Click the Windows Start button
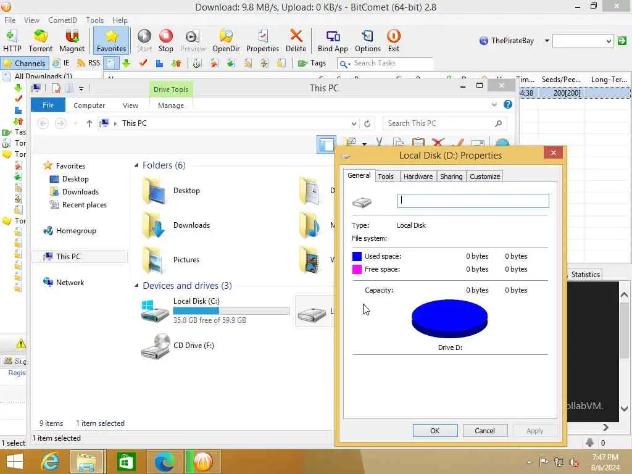The height and width of the screenshot is (474, 632). [x=15, y=462]
